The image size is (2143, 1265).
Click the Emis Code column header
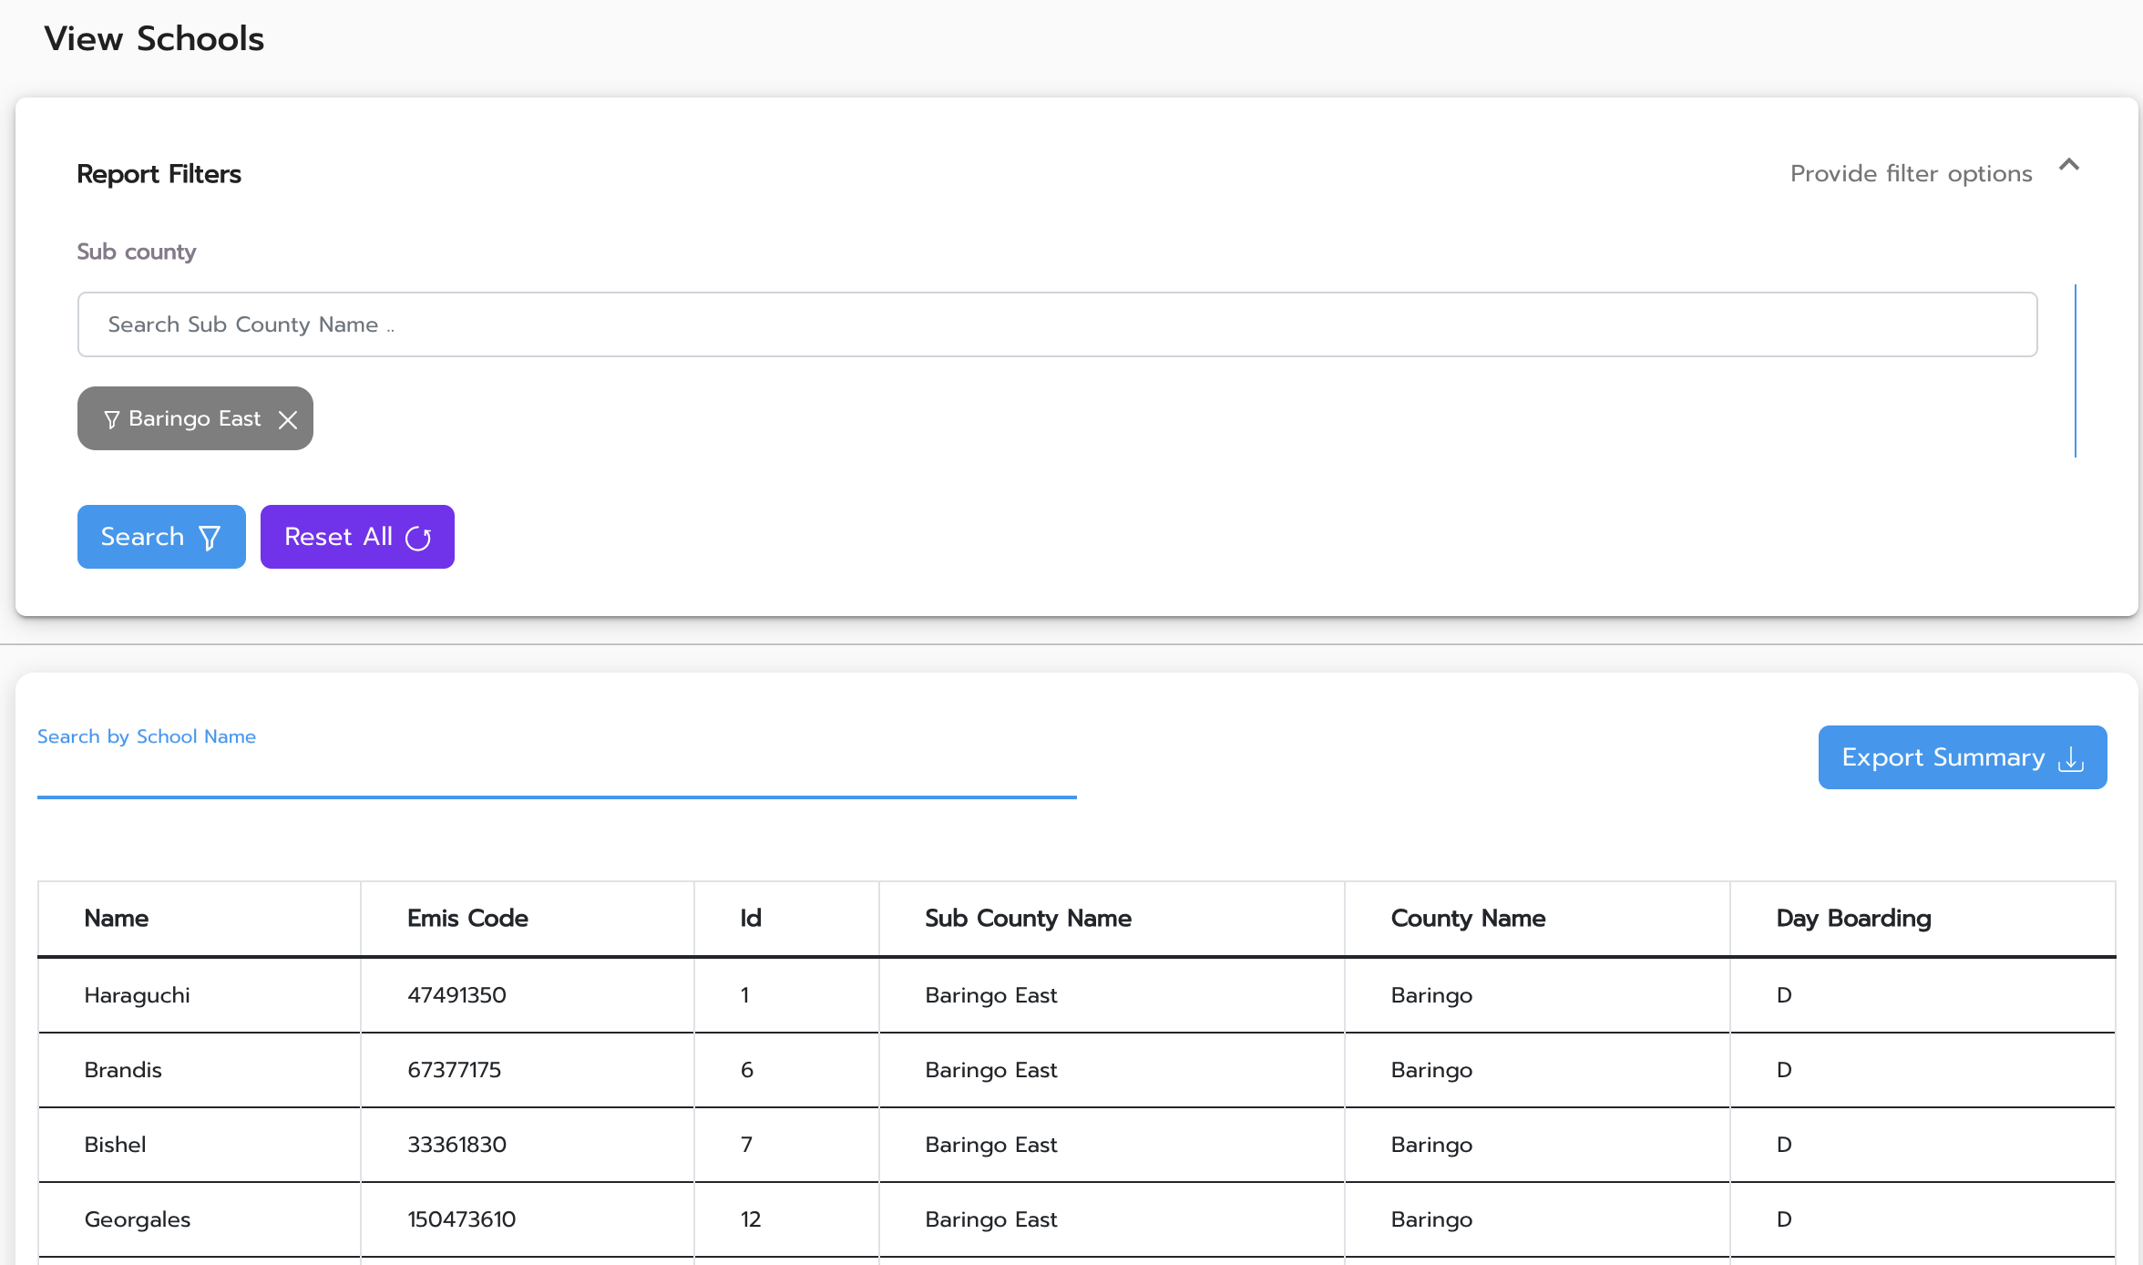pyautogui.click(x=467, y=919)
